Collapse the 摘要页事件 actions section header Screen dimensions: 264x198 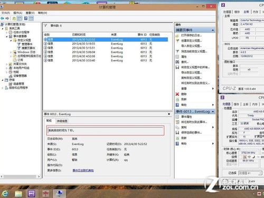pyautogui.click(x=195, y=30)
